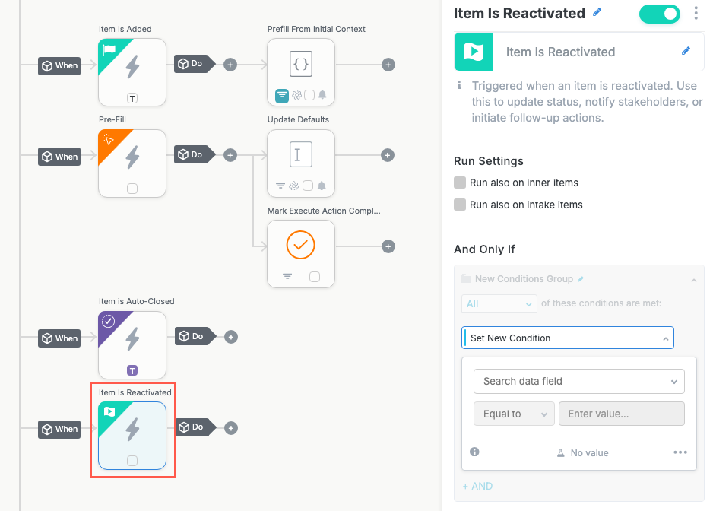The image size is (713, 511).
Task: Collapse the Set New Condition expander
Action: tap(666, 338)
